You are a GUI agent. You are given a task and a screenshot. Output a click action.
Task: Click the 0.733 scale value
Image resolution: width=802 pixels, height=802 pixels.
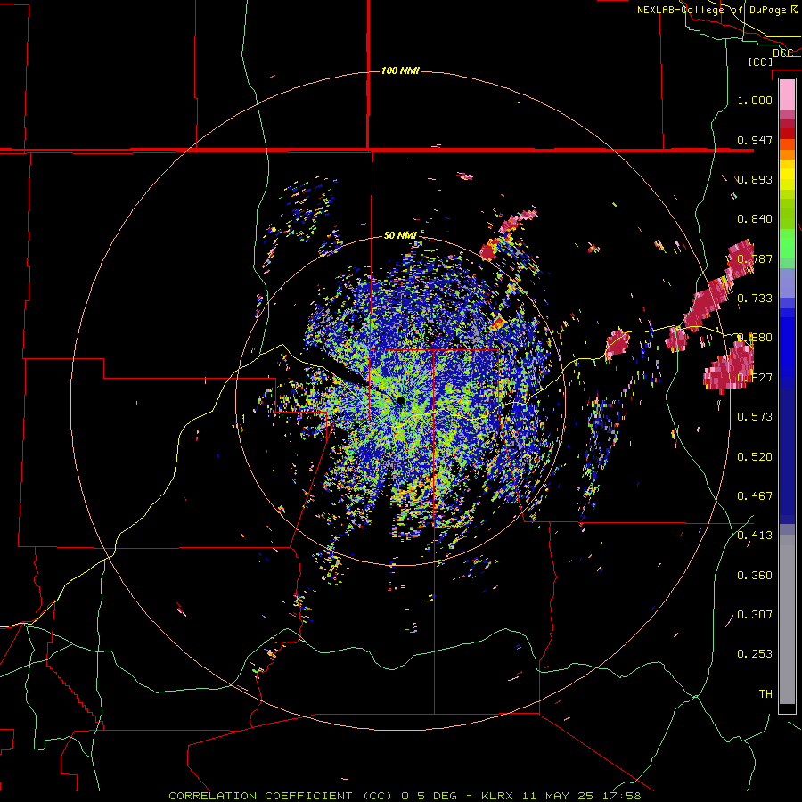(x=755, y=299)
